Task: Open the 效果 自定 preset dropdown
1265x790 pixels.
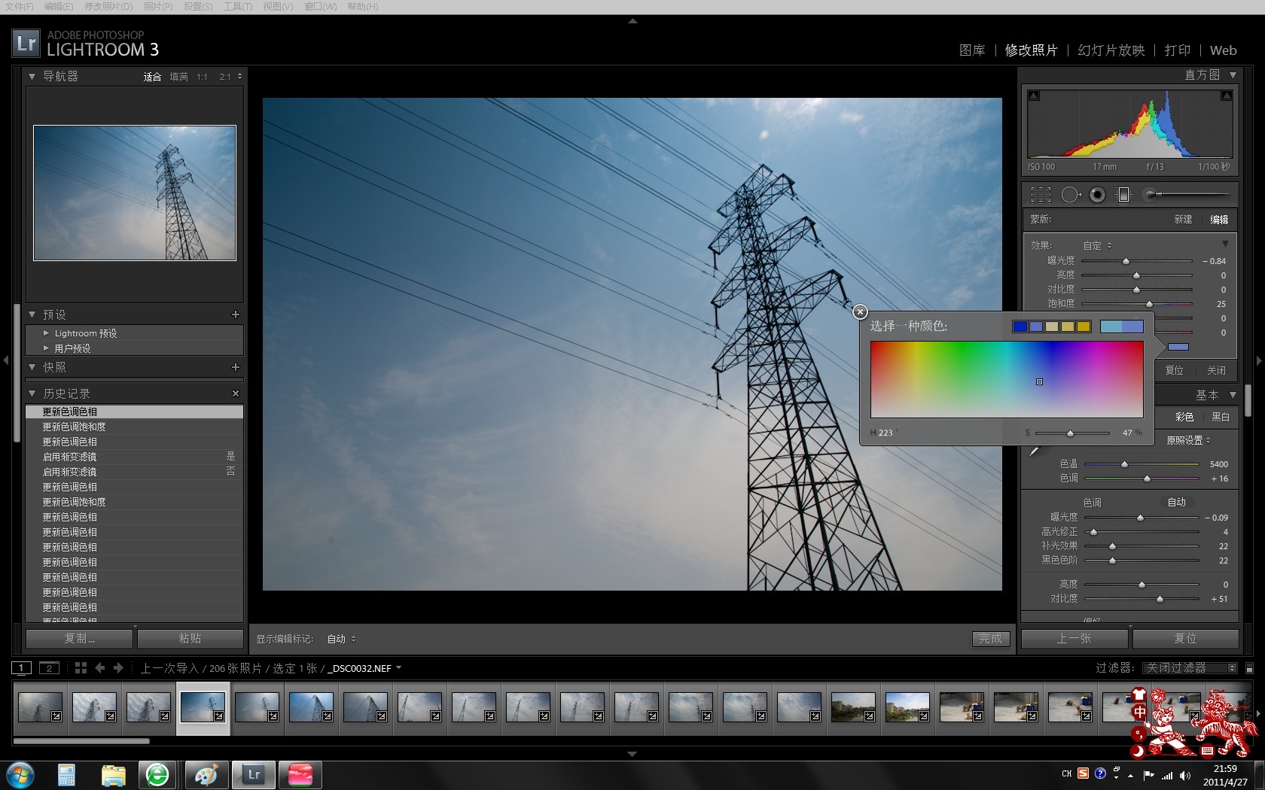Action: 1097,246
